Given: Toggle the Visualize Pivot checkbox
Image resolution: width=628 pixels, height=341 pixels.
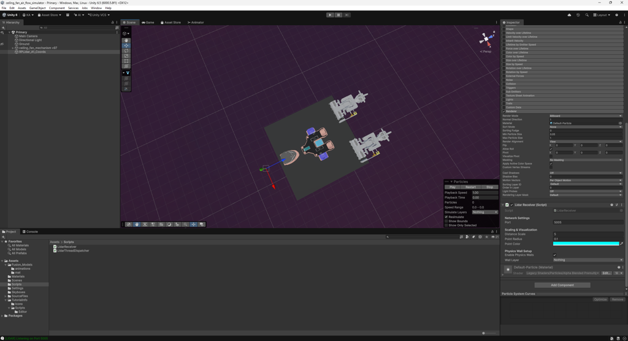Looking at the screenshot, I should [x=551, y=156].
